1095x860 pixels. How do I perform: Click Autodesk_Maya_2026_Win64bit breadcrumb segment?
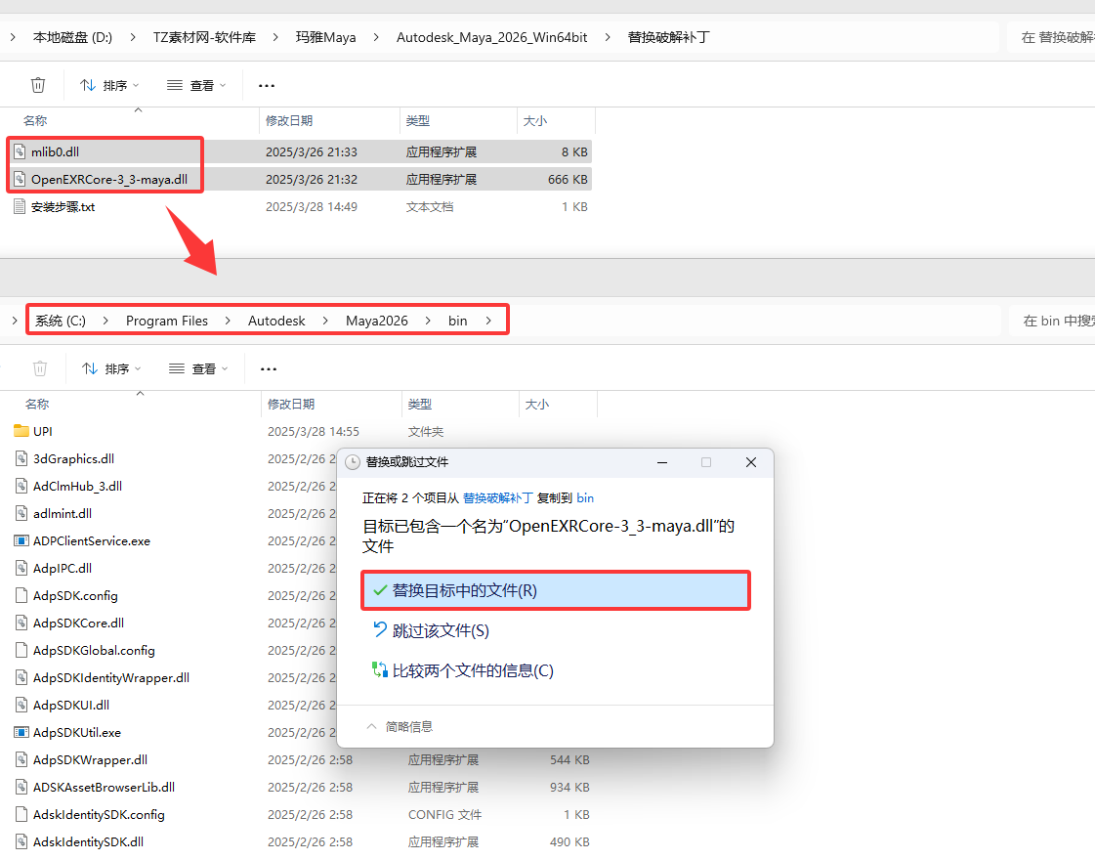point(491,37)
